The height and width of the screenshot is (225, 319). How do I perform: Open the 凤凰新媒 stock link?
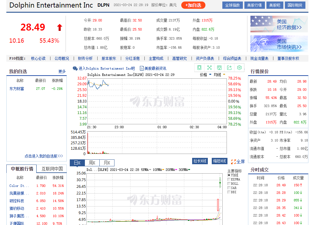pyautogui.click(x=19, y=193)
